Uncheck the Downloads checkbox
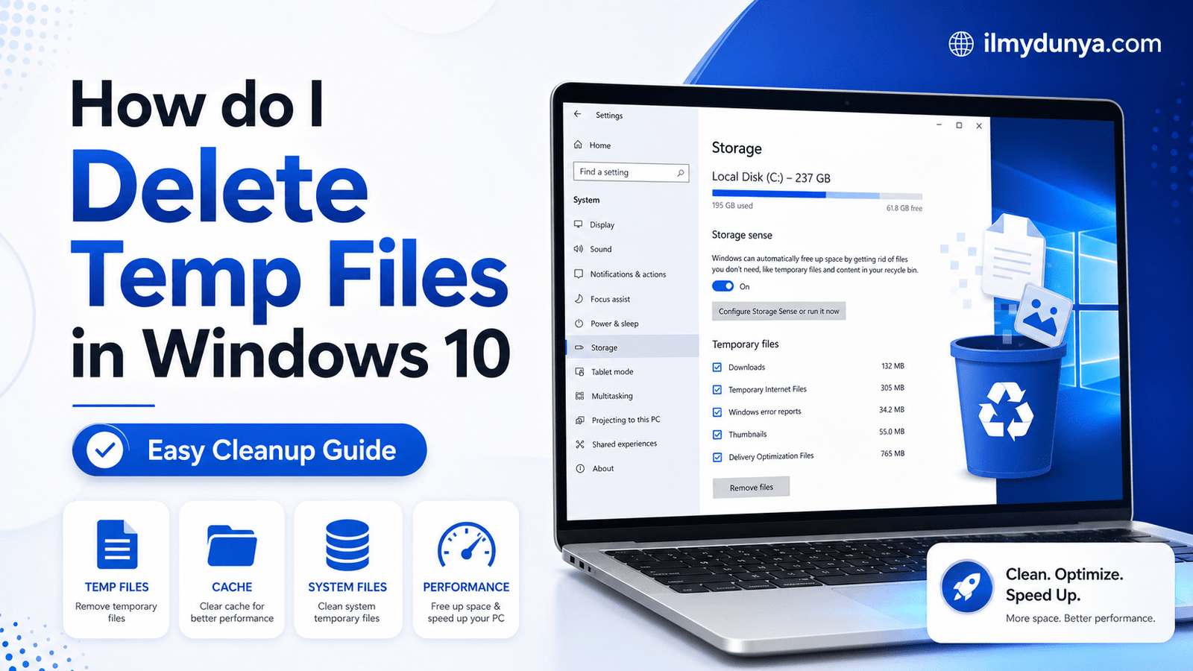The height and width of the screenshot is (671, 1193). tap(717, 367)
